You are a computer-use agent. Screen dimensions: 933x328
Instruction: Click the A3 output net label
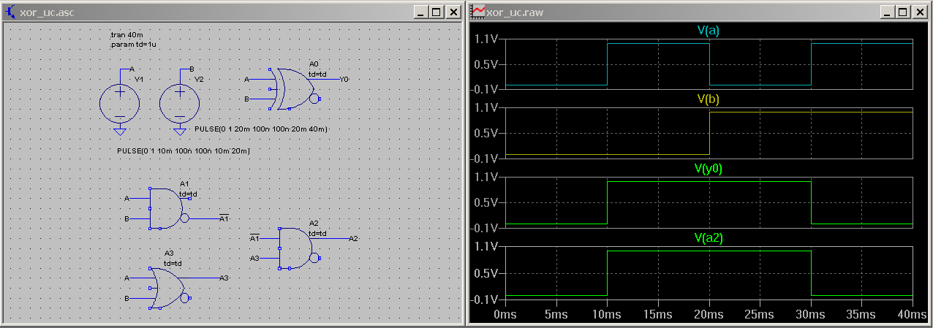(x=224, y=278)
